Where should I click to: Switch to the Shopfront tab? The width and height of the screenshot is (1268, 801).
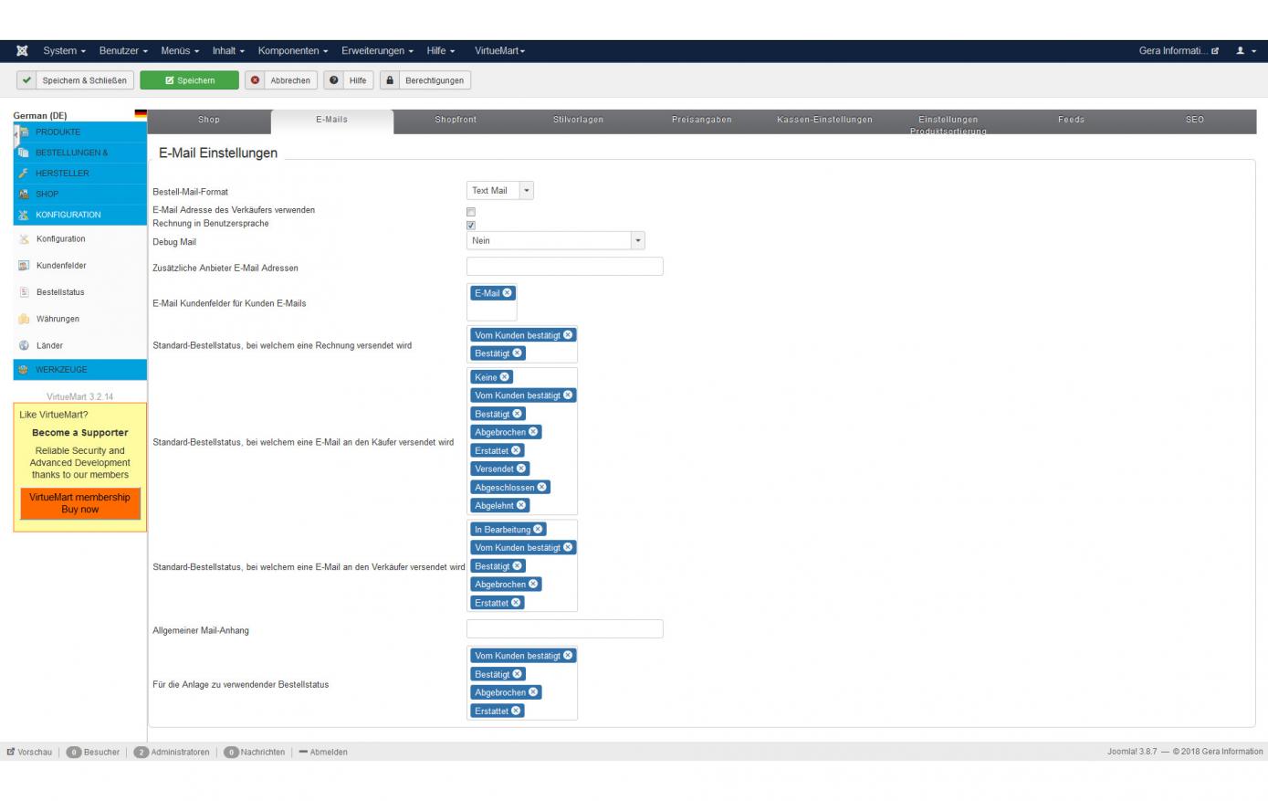click(x=456, y=120)
